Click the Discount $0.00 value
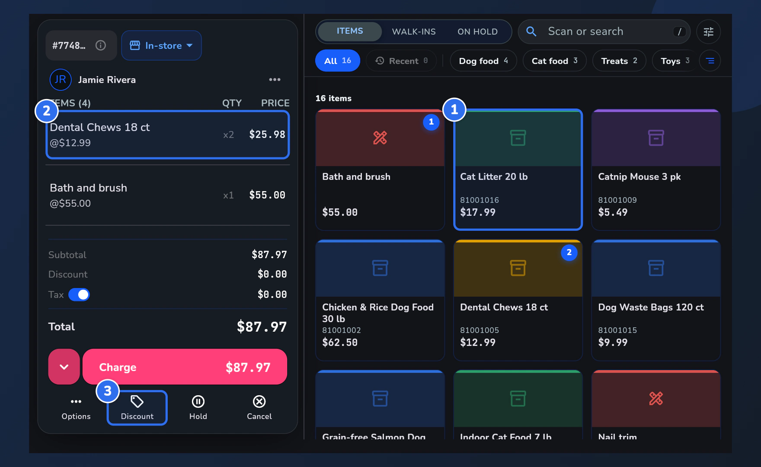761x467 pixels. point(272,274)
